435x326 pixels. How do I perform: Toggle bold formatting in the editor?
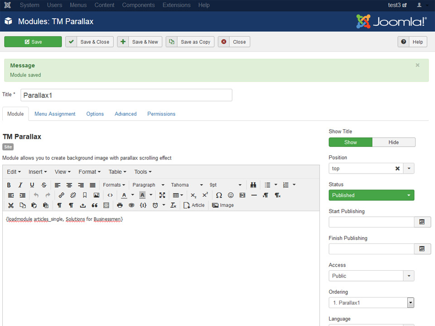coord(9,185)
